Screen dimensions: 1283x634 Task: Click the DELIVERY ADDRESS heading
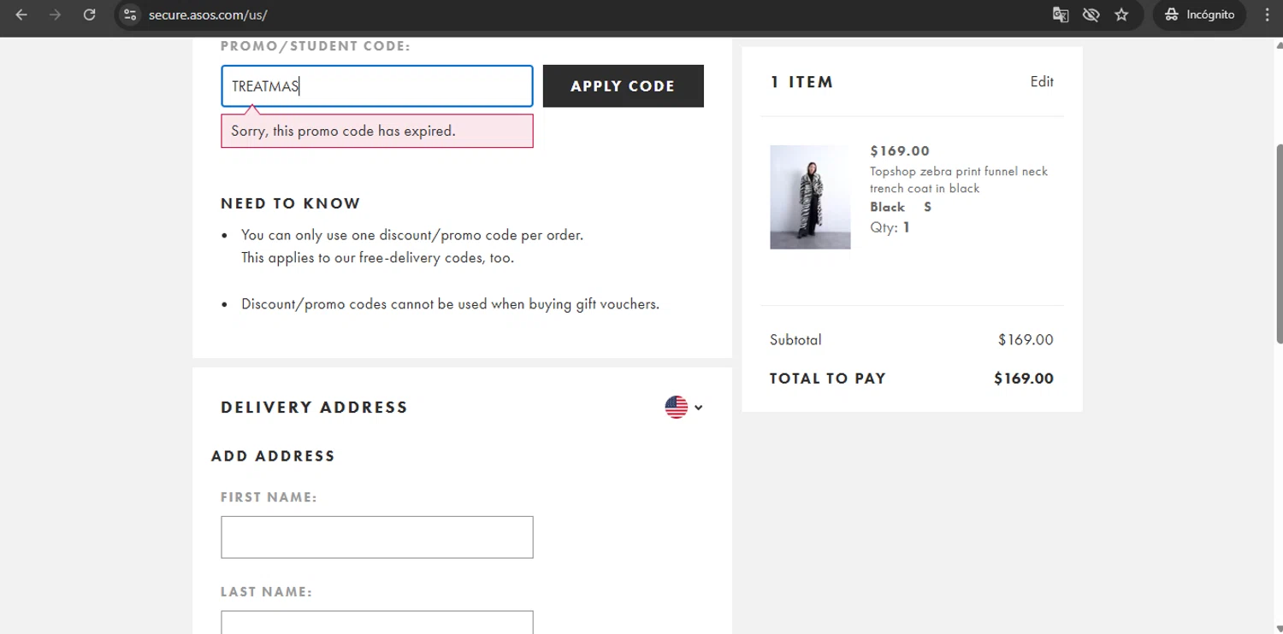click(315, 408)
